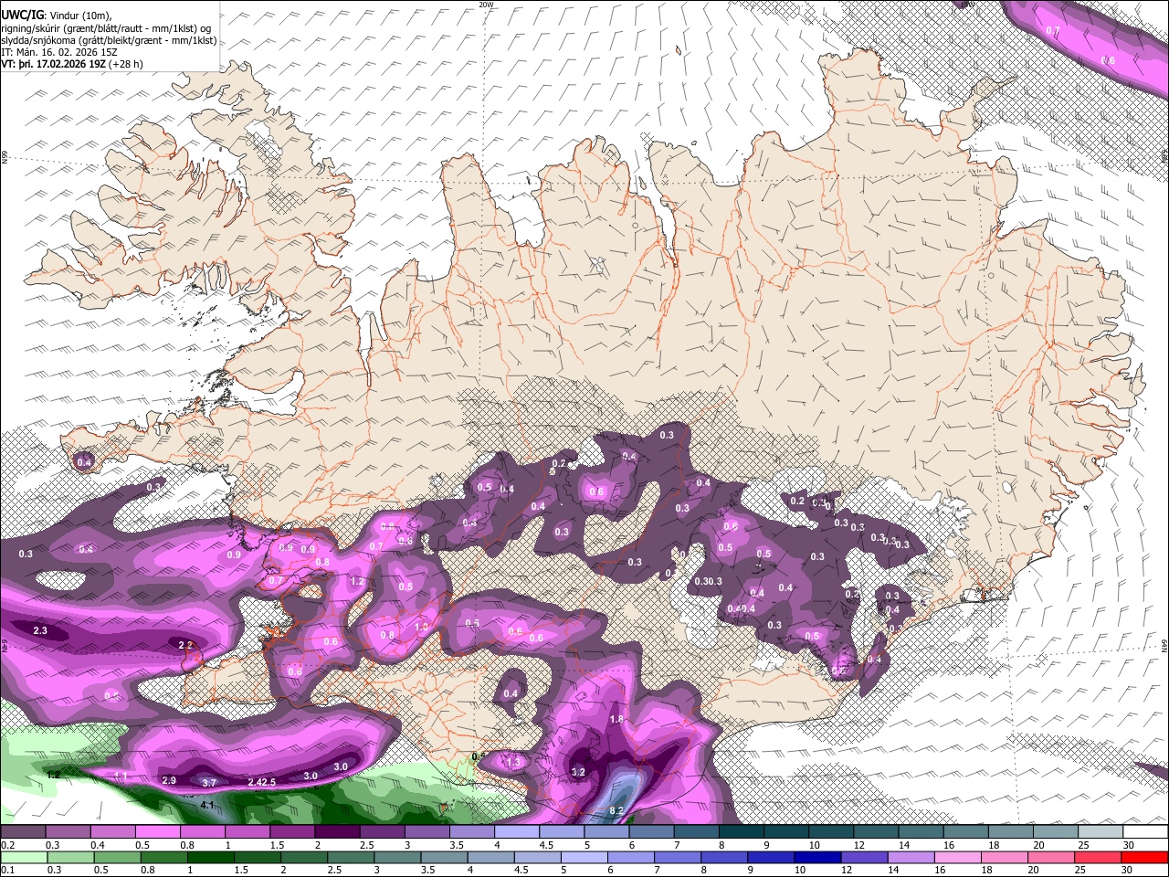Click the '1.0' precipitation value on the map
This screenshot has width=1169, height=877.
421,628
